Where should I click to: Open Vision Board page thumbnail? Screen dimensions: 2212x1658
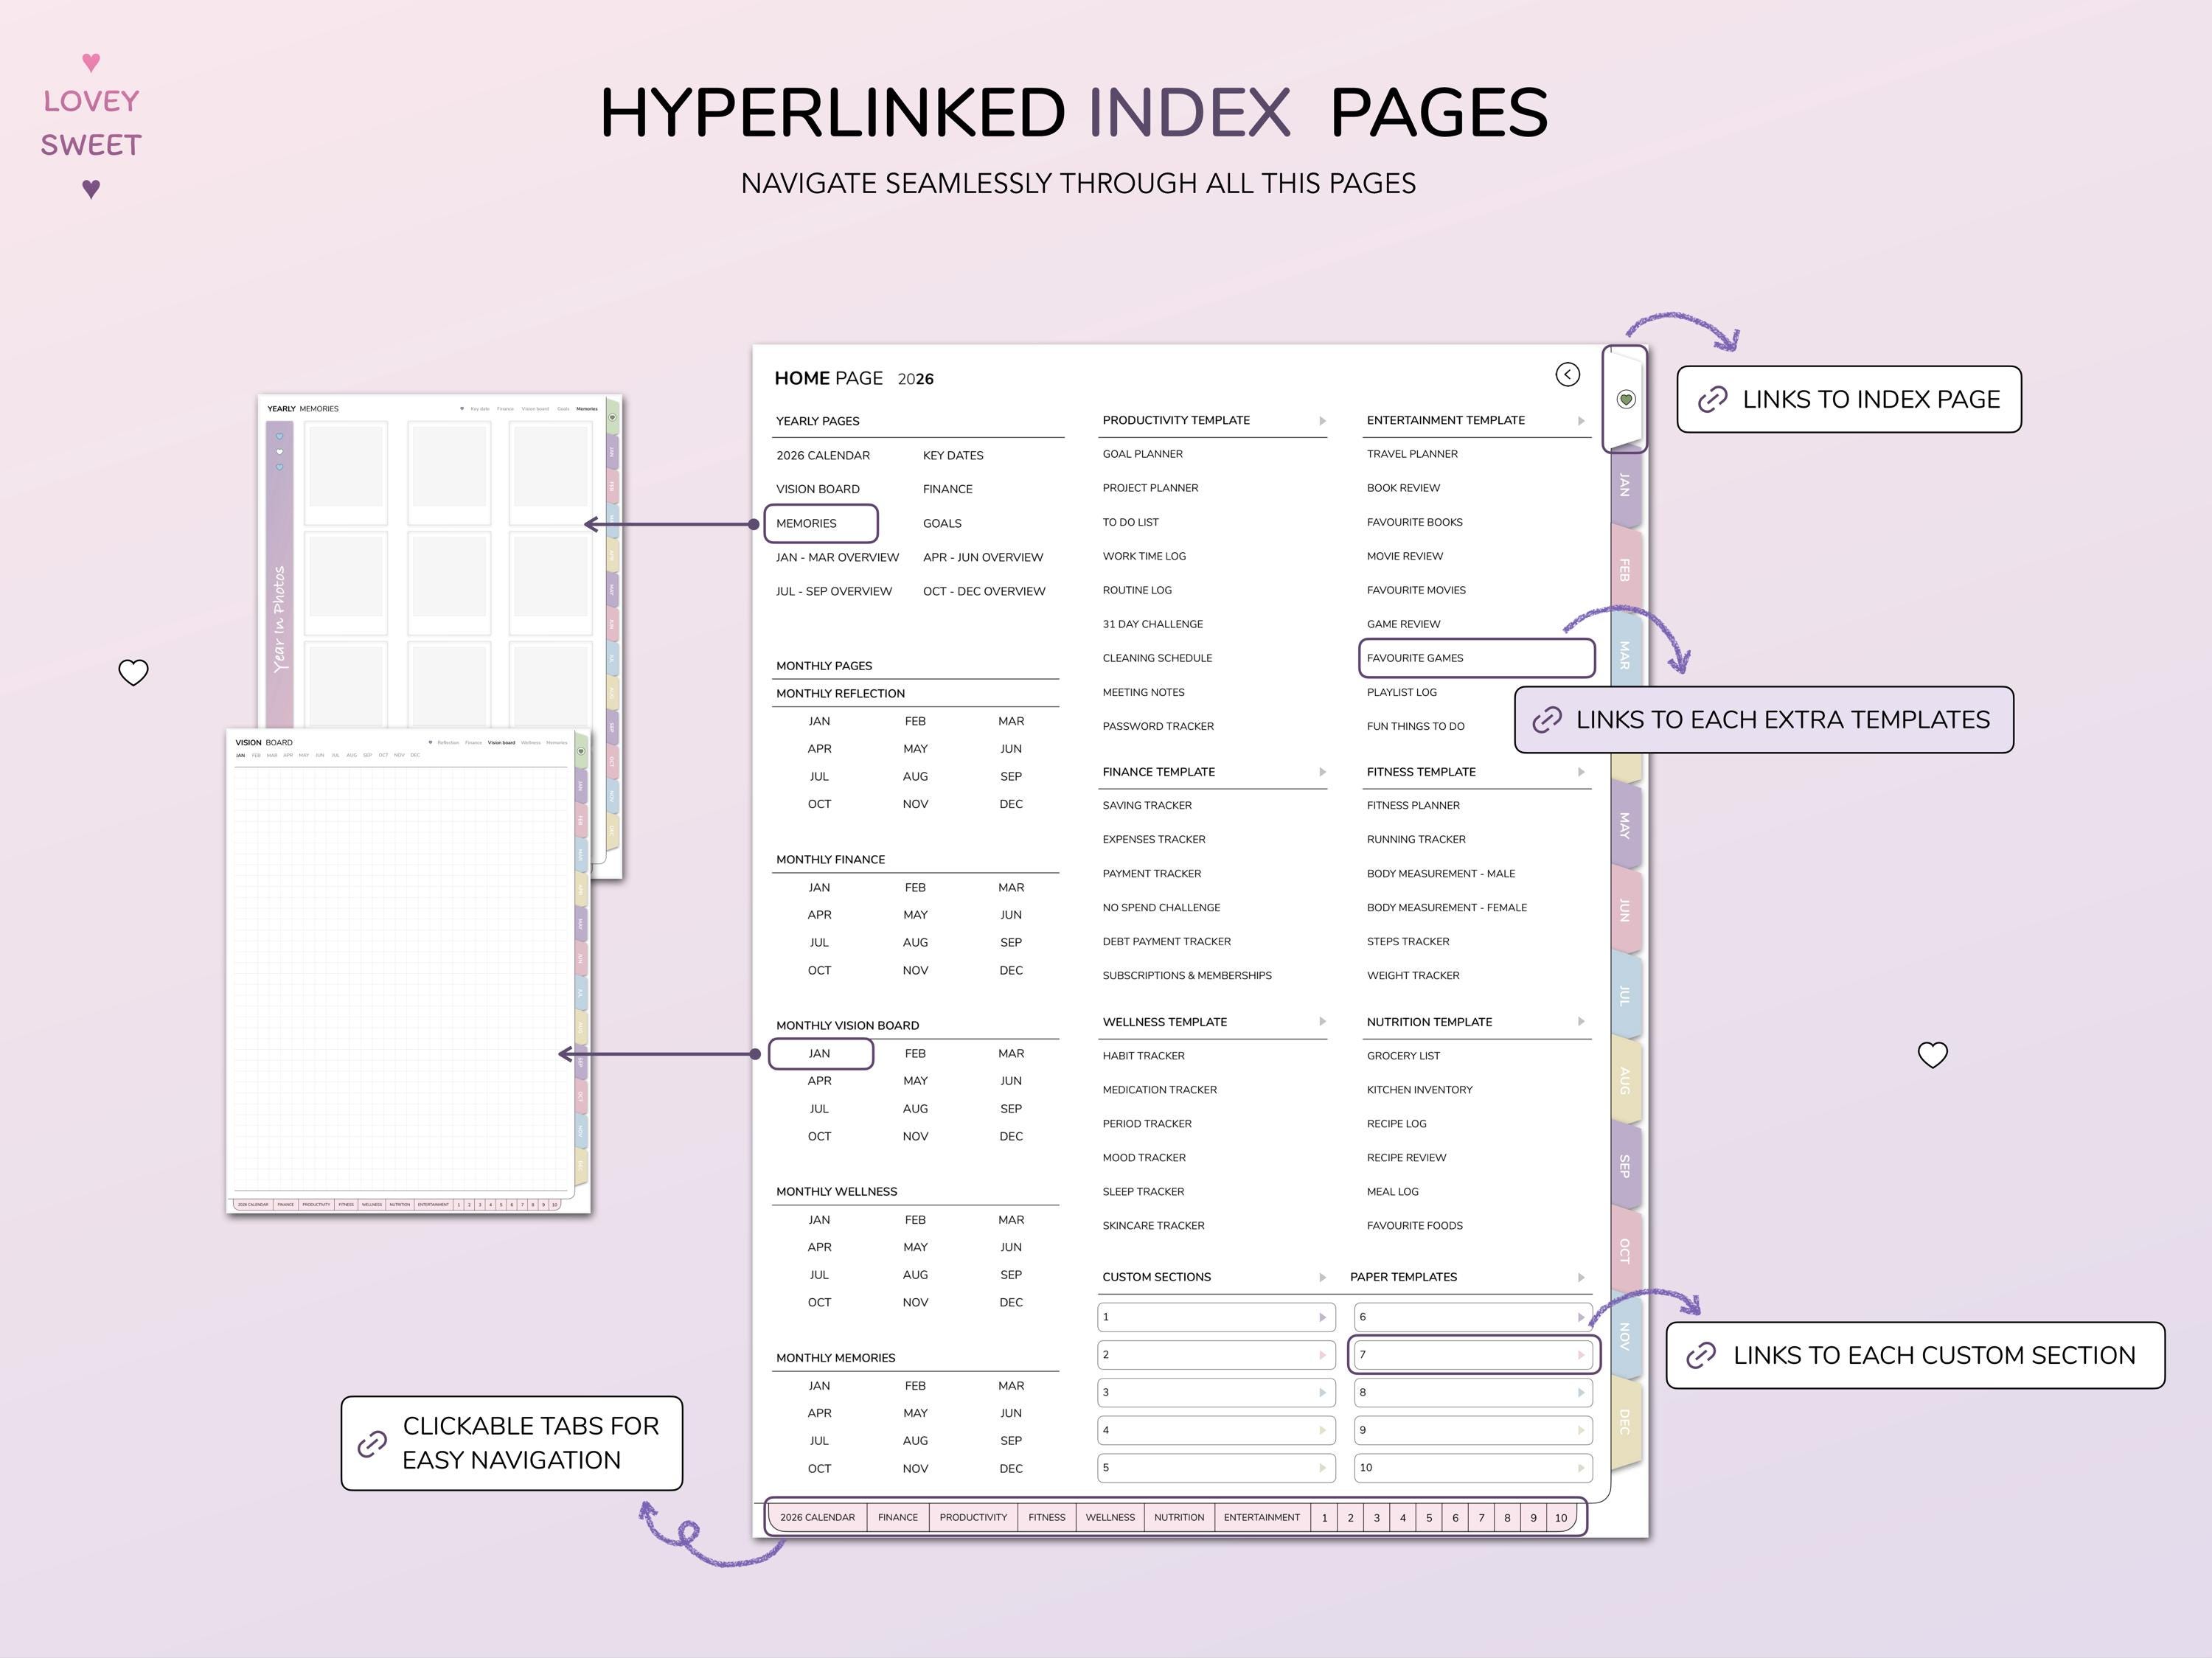pos(408,971)
